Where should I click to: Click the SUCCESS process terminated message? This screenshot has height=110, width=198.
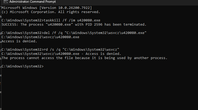pos(74,25)
